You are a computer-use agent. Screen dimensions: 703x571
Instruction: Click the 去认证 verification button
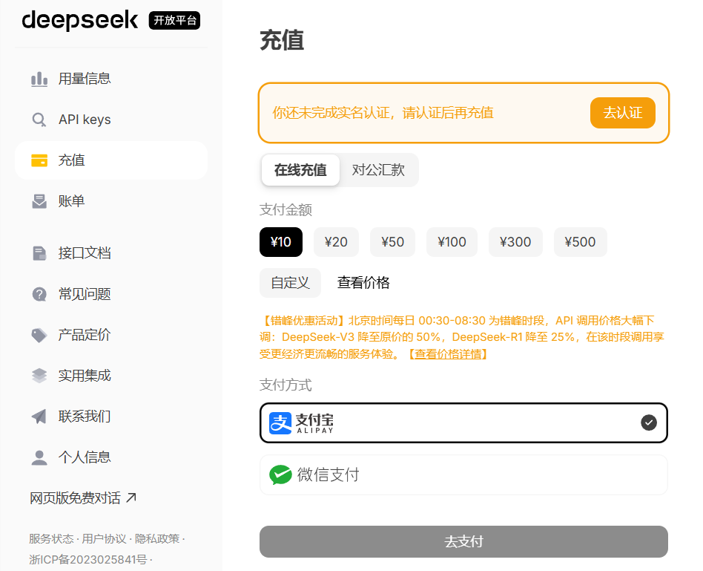(622, 113)
